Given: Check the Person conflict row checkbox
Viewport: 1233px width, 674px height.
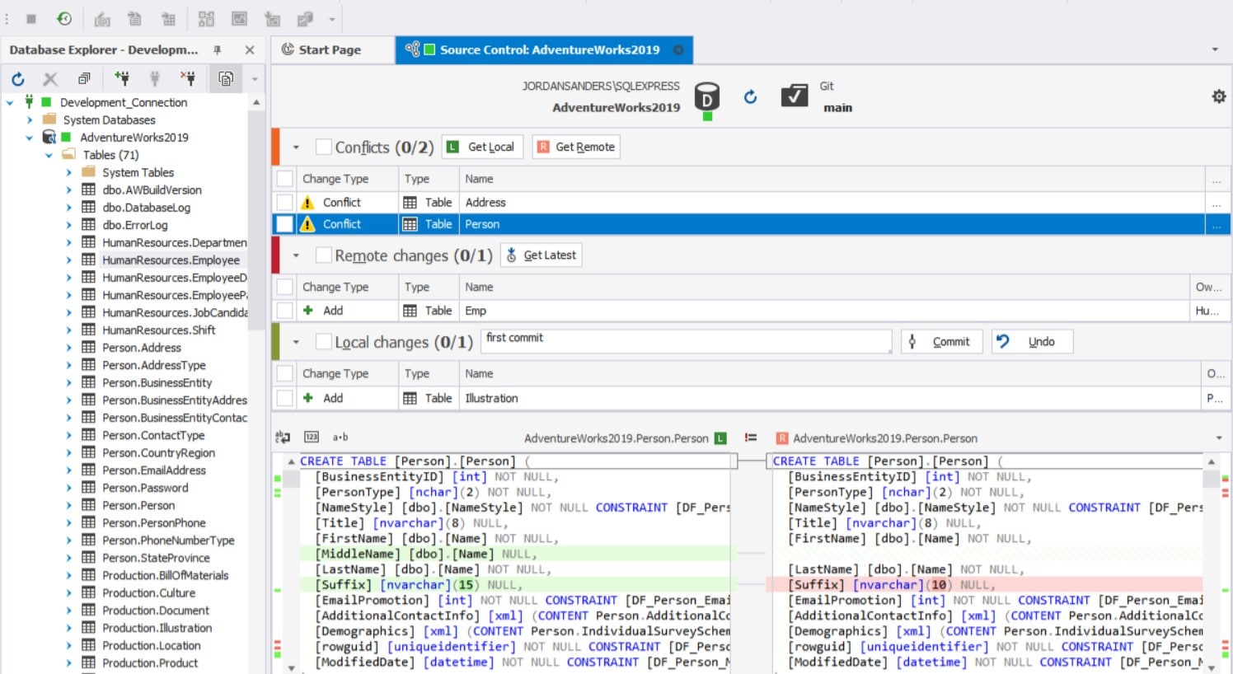Looking at the screenshot, I should click(284, 224).
